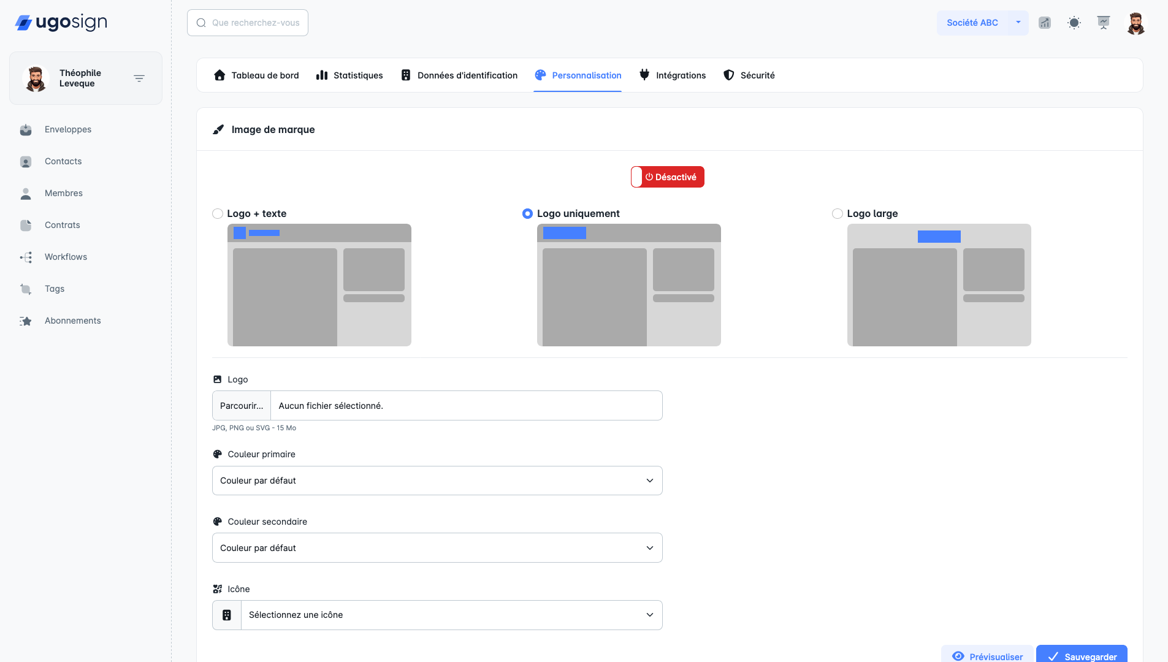Open the Tags section in the sidebar
Viewport: 1168px width, 662px height.
click(54, 289)
